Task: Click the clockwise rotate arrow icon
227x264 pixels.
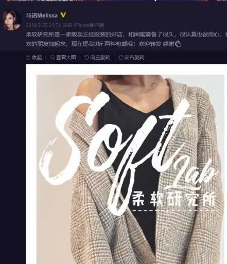Action: pos(121,57)
